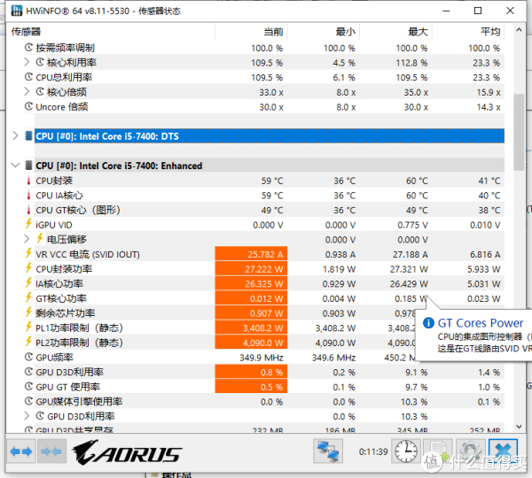The image size is (532, 478).
Task: Open sensor settings gear icon
Action: click(x=470, y=451)
